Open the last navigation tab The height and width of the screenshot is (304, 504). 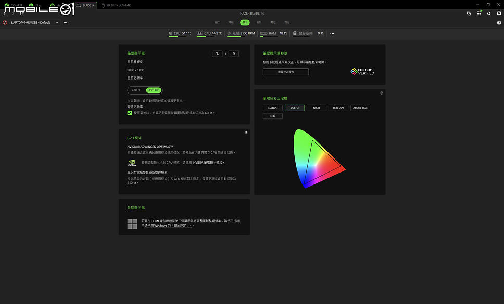coord(287,22)
